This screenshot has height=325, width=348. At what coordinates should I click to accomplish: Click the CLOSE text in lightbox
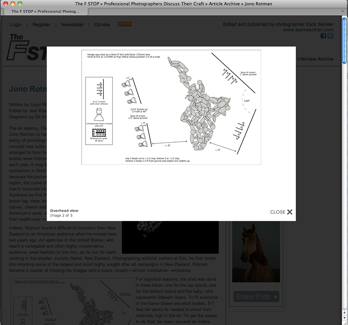(x=277, y=212)
